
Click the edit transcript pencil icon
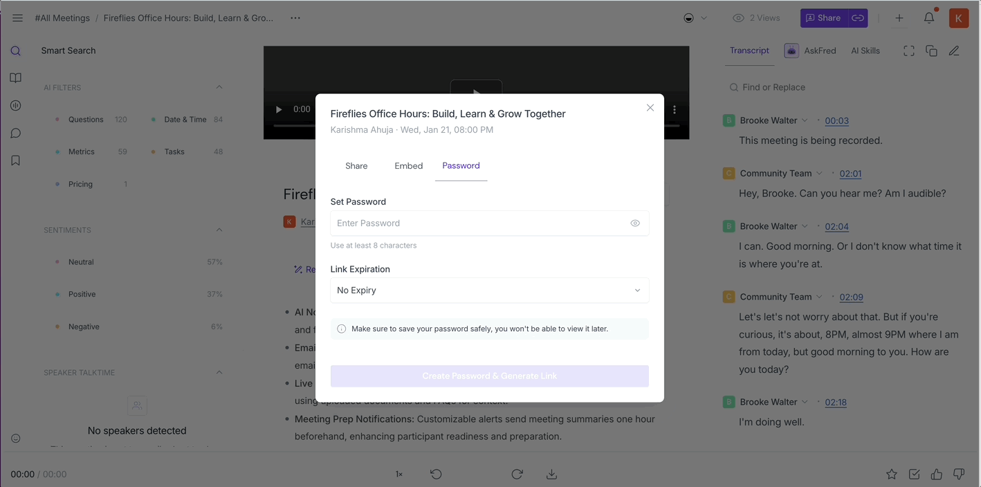click(954, 50)
